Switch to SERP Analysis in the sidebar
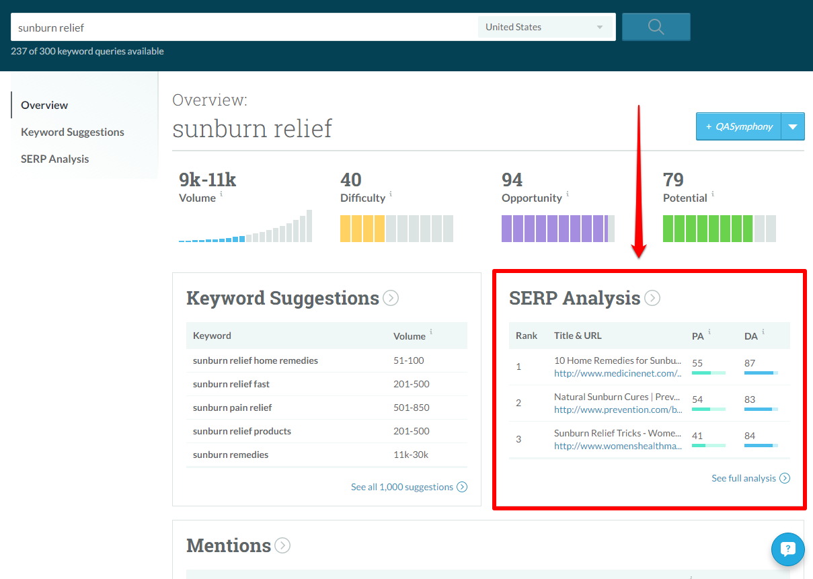This screenshot has height=579, width=813. click(x=54, y=159)
